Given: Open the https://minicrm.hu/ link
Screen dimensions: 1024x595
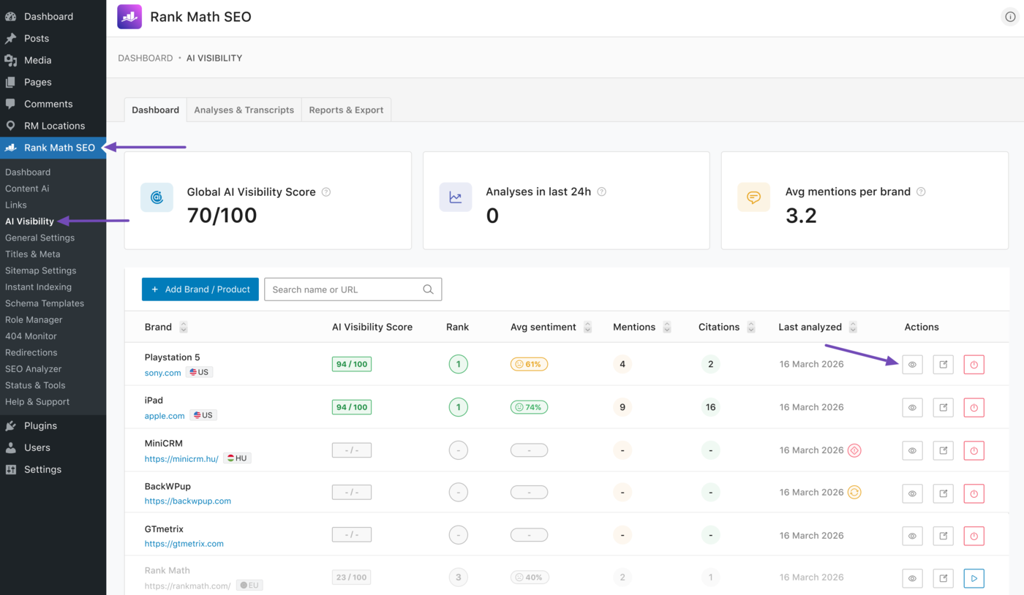Looking at the screenshot, I should [x=181, y=459].
